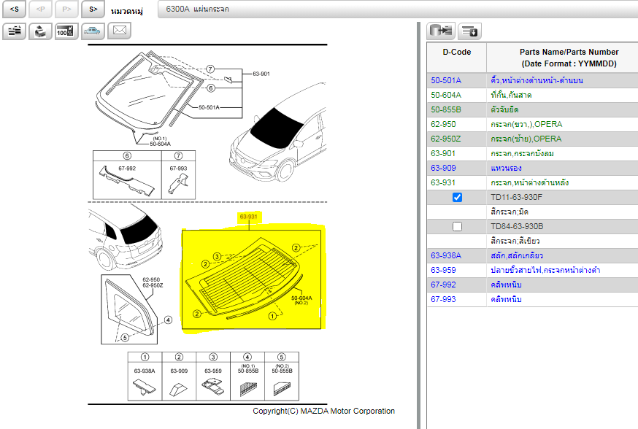Click 63-938A item box in diagram legend
Image resolution: width=638 pixels, height=429 pixels.
[145, 376]
